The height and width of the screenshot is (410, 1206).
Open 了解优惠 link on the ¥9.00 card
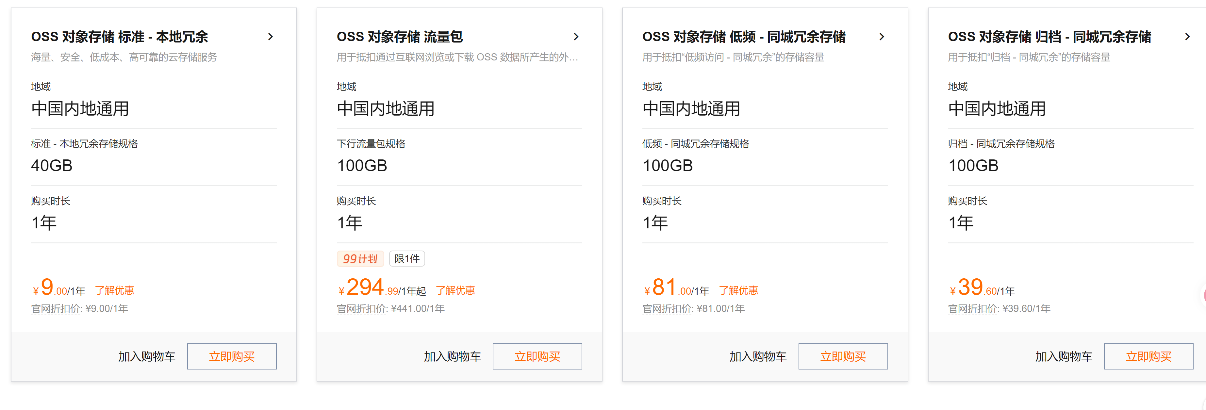(115, 290)
